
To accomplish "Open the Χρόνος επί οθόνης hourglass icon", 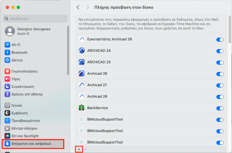I will (x=7, y=94).
